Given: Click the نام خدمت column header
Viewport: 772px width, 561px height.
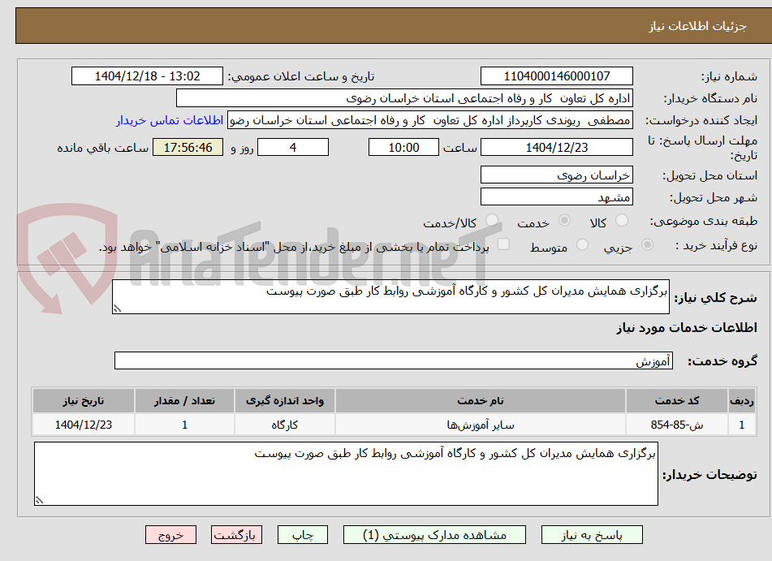Looking at the screenshot, I should point(480,401).
